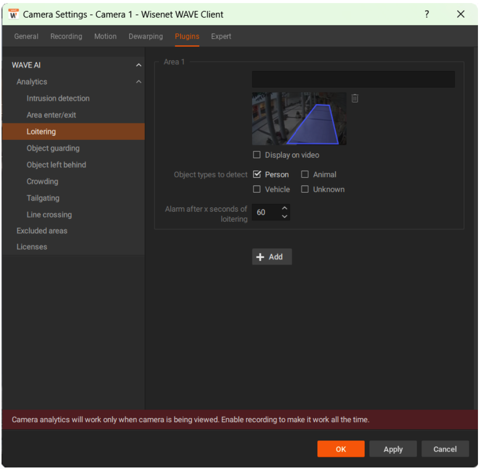The height and width of the screenshot is (469, 480).
Task: Select the Loitering analytics item
Action: point(73,132)
